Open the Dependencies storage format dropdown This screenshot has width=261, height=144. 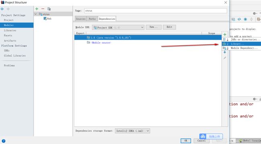(x=133, y=131)
